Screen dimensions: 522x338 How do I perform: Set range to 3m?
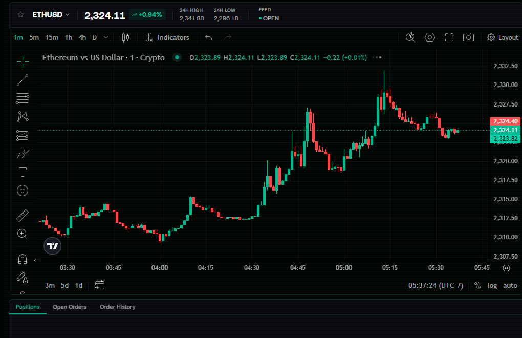tap(50, 285)
